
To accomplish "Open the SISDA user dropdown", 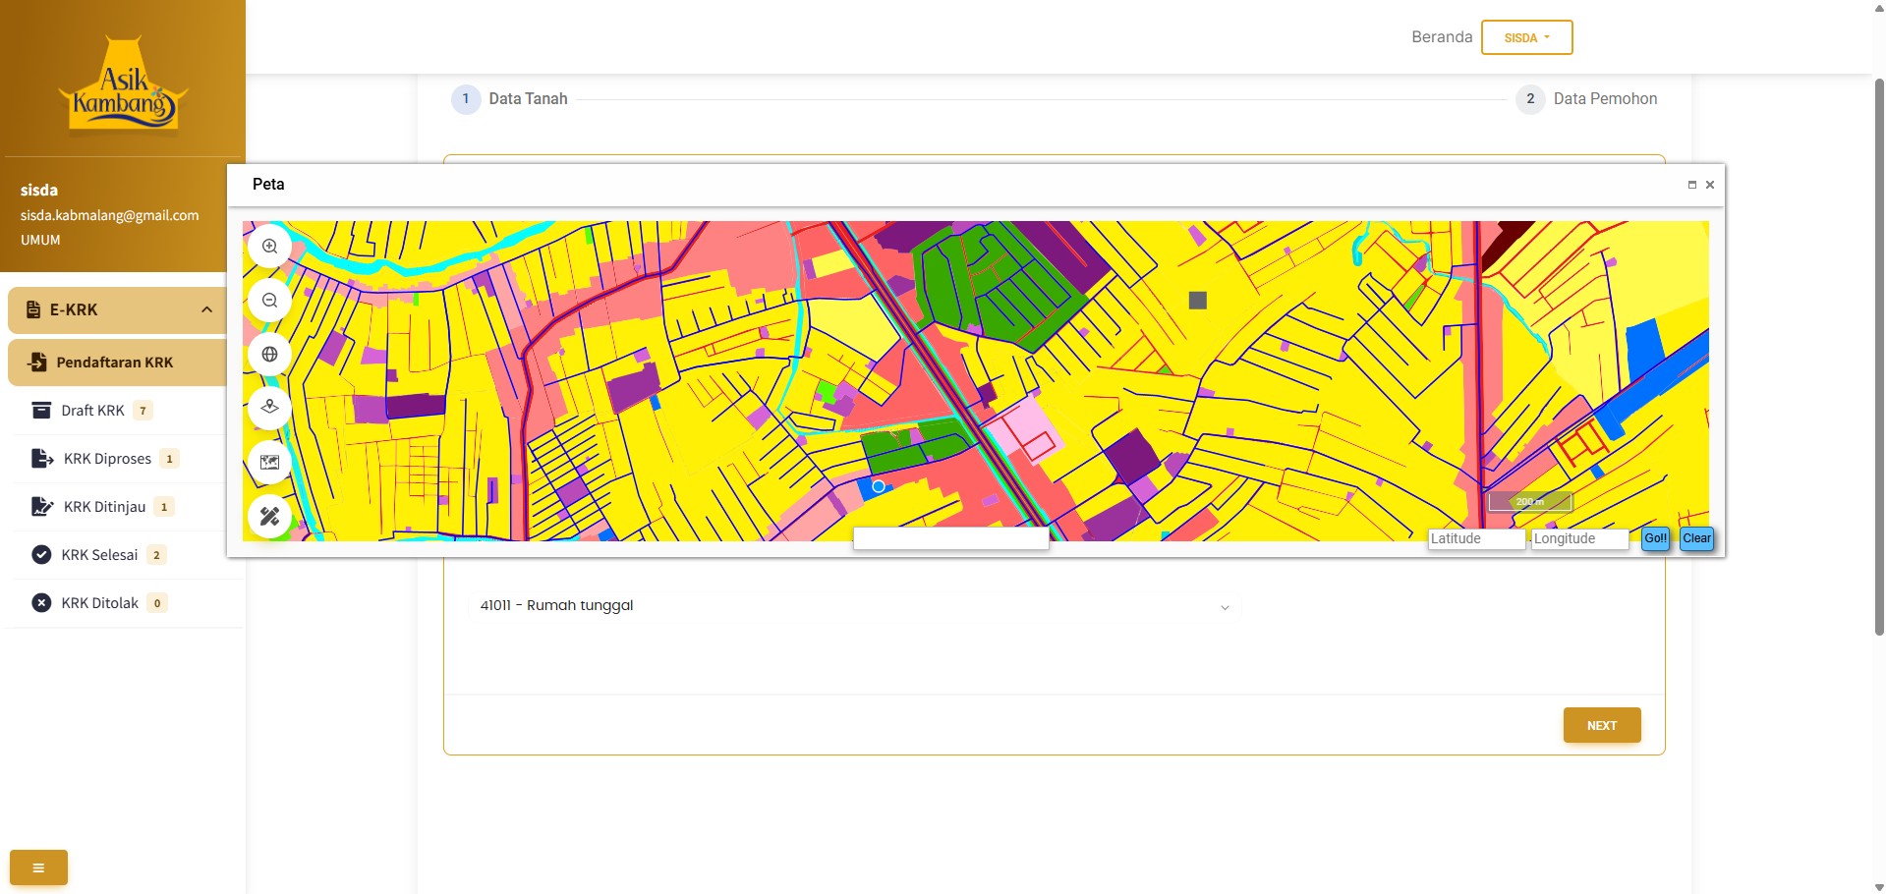I will 1526,37.
